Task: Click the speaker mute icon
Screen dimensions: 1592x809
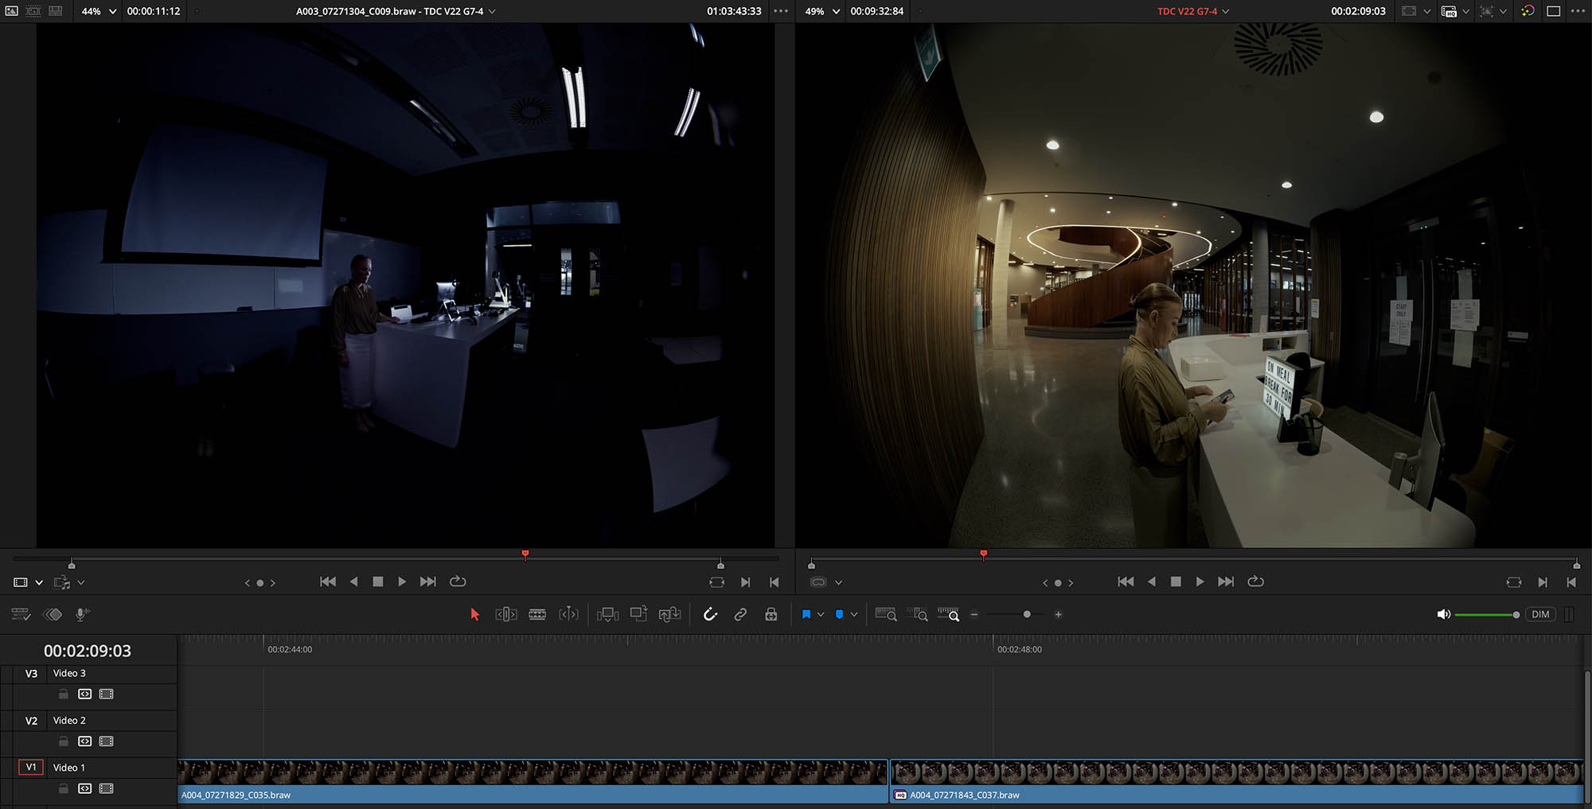Action: (x=1442, y=614)
